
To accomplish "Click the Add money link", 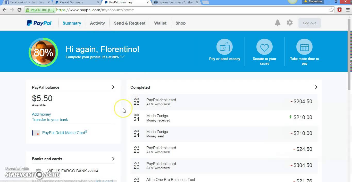I will [41, 114].
